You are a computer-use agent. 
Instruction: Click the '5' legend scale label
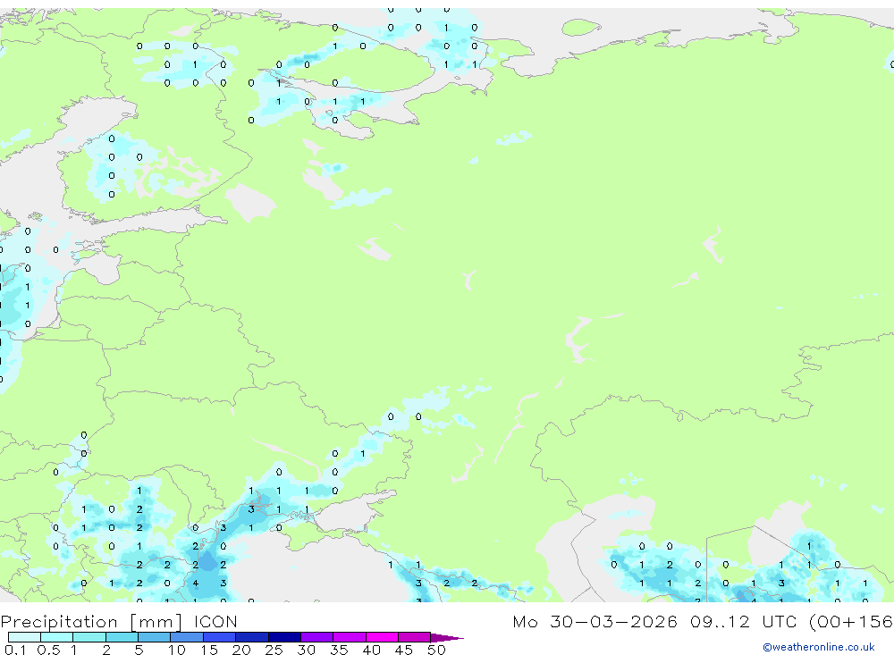point(139,650)
